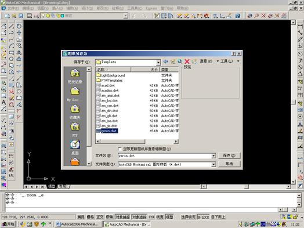Toggle 极轴 polar tracking in status bar

tap(110, 217)
